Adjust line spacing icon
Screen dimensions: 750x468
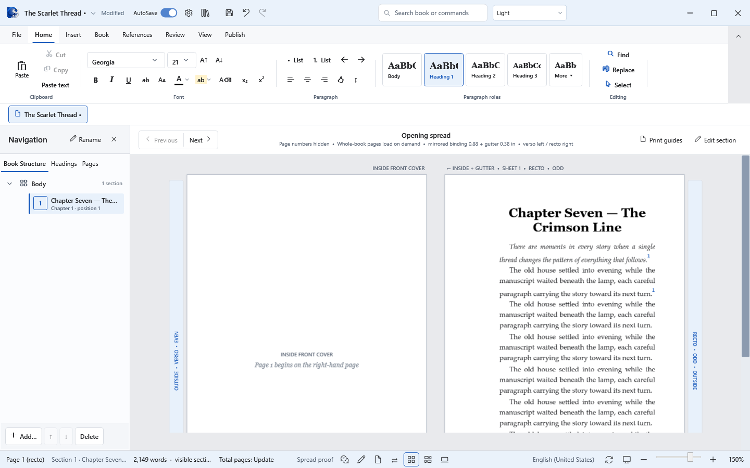tap(356, 80)
